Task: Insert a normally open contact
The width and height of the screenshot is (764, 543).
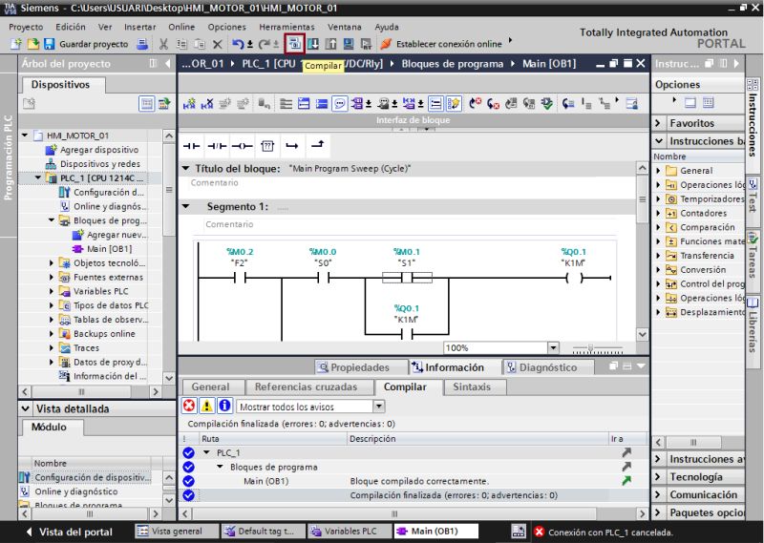Action: pos(192,146)
